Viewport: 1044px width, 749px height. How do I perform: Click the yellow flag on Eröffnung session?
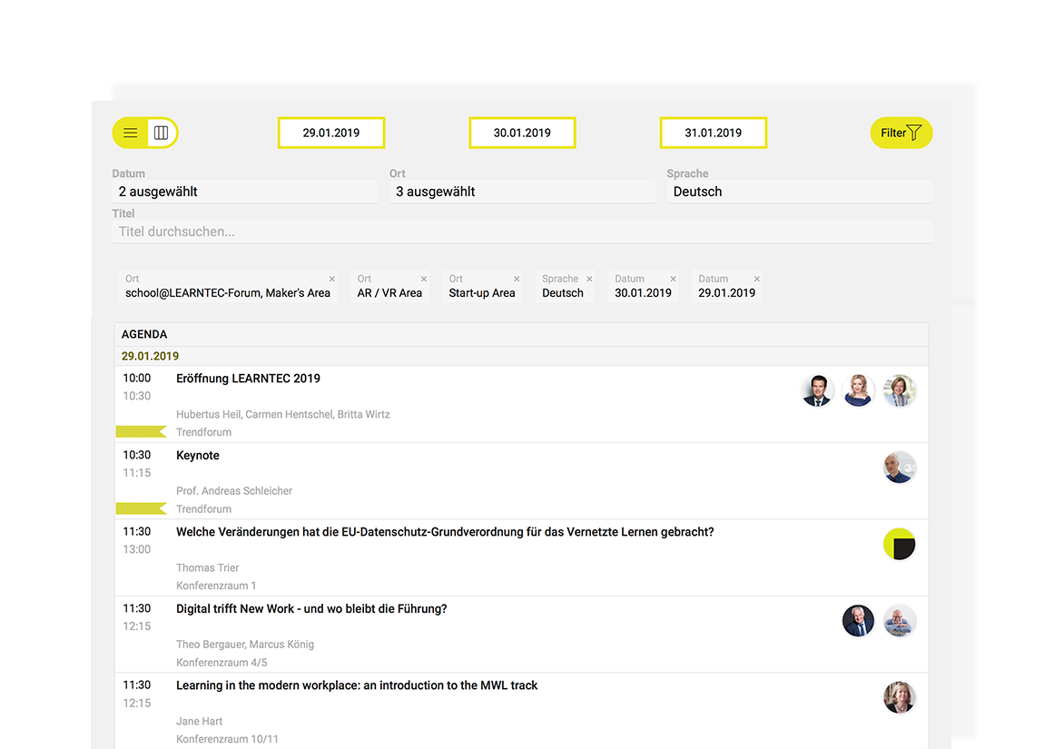coord(141,431)
